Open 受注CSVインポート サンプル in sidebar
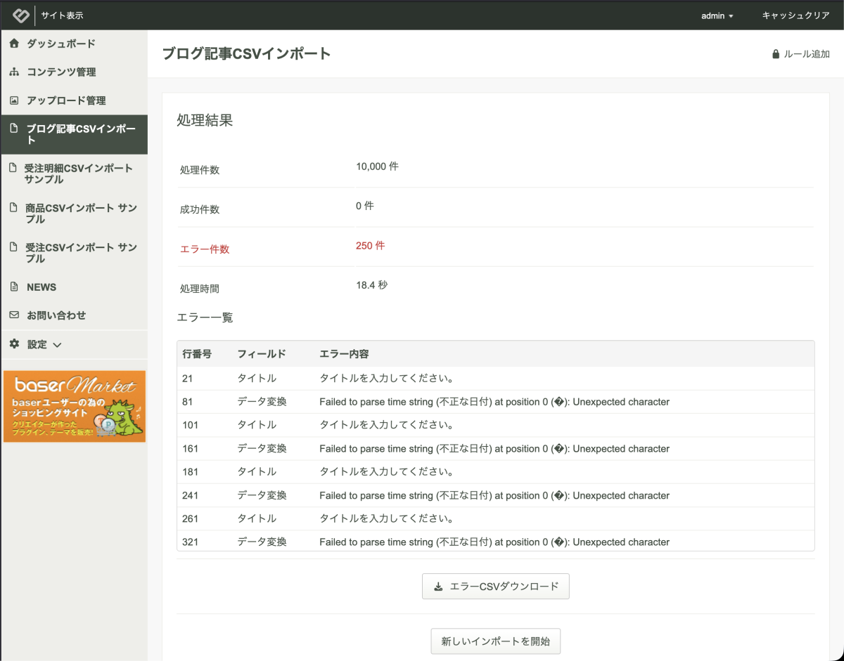This screenshot has height=661, width=844. 81,253
